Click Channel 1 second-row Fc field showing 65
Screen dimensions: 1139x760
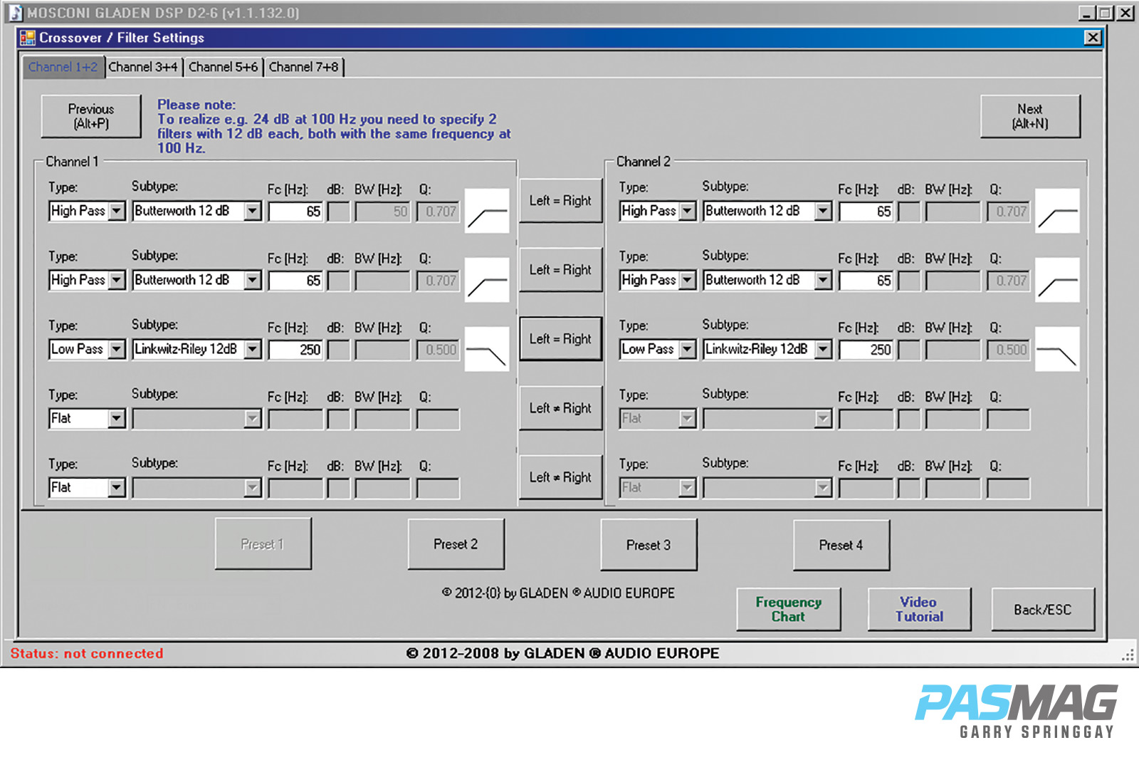pyautogui.click(x=295, y=281)
